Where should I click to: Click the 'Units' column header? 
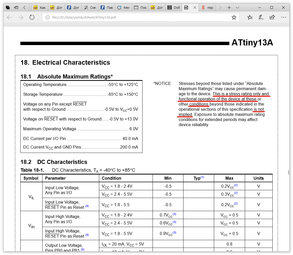pos(258,178)
